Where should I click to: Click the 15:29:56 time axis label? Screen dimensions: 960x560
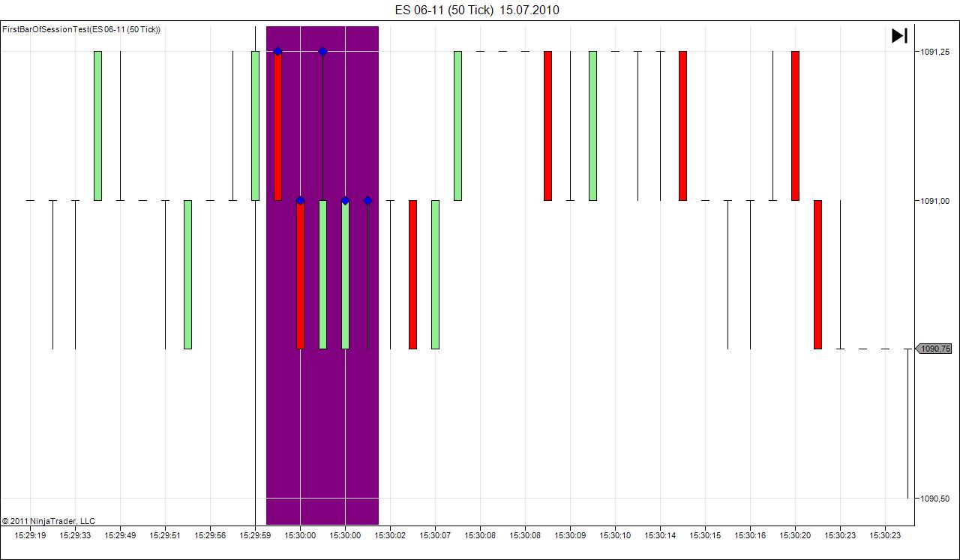click(210, 535)
